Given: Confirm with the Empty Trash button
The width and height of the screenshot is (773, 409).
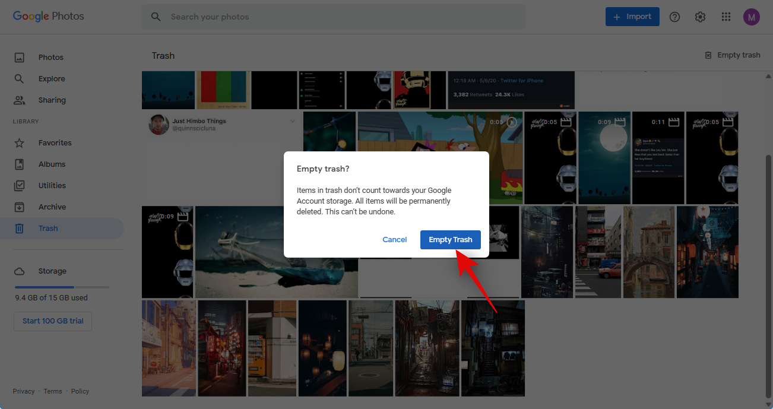Looking at the screenshot, I should 451,240.
